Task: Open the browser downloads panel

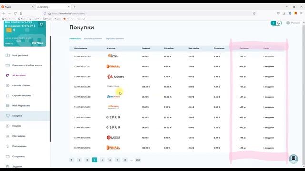Action: click(x=284, y=13)
